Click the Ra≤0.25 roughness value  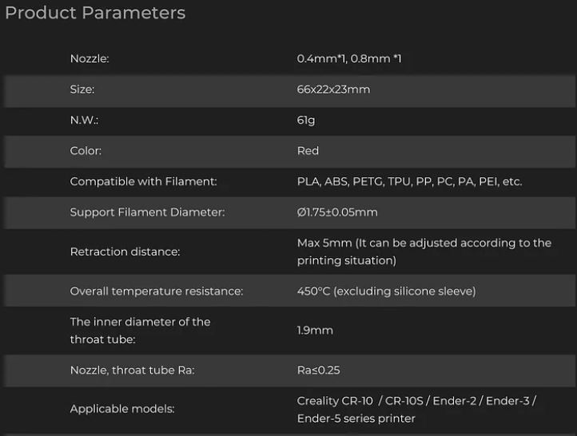click(x=319, y=371)
